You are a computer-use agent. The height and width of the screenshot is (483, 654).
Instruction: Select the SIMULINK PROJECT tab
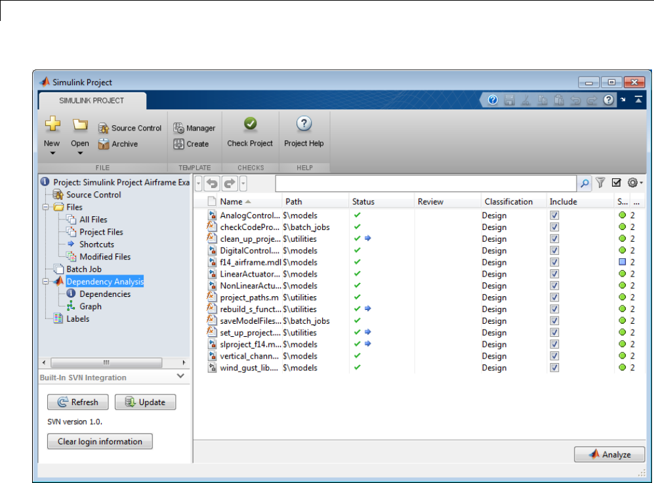click(x=92, y=100)
